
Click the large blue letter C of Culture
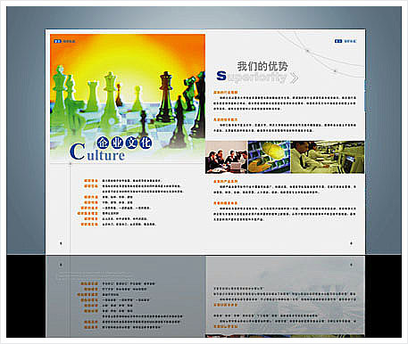[x=78, y=152]
